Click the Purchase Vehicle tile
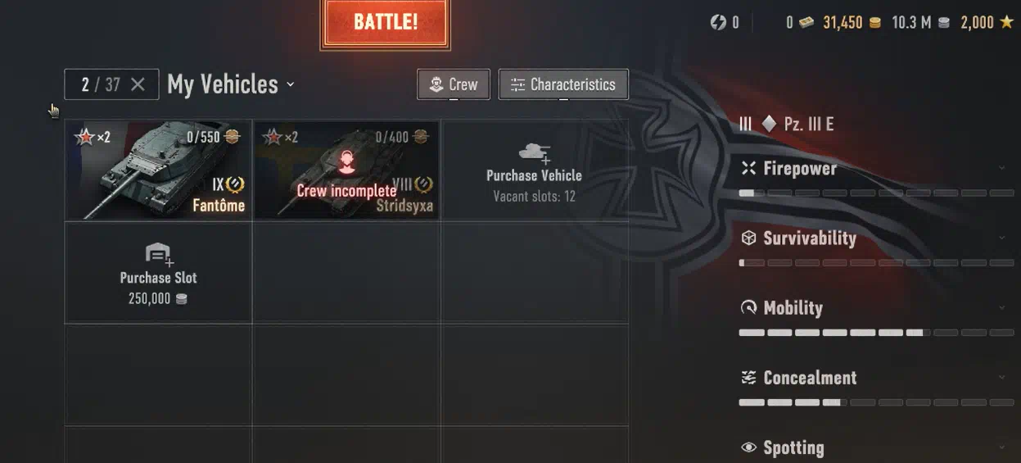Viewport: 1021px width, 463px height. (x=535, y=170)
